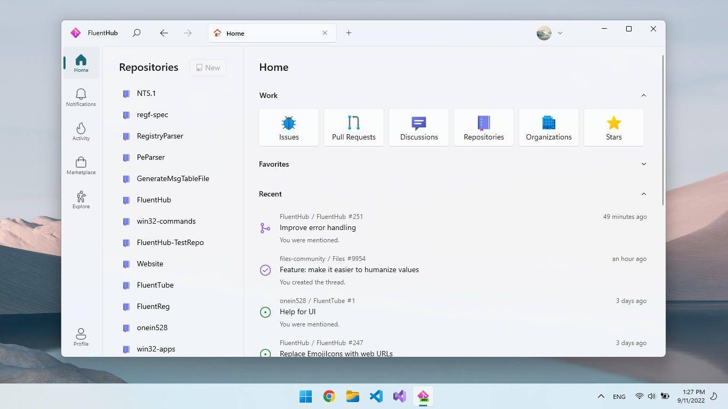Screen dimensions: 728x409
Task: Open Google Chrome from taskbar
Action: click(329, 396)
